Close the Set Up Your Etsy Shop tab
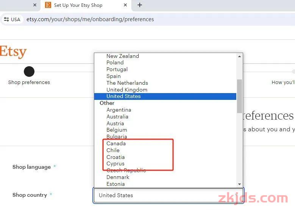The width and height of the screenshot is (295, 210). [125, 5]
